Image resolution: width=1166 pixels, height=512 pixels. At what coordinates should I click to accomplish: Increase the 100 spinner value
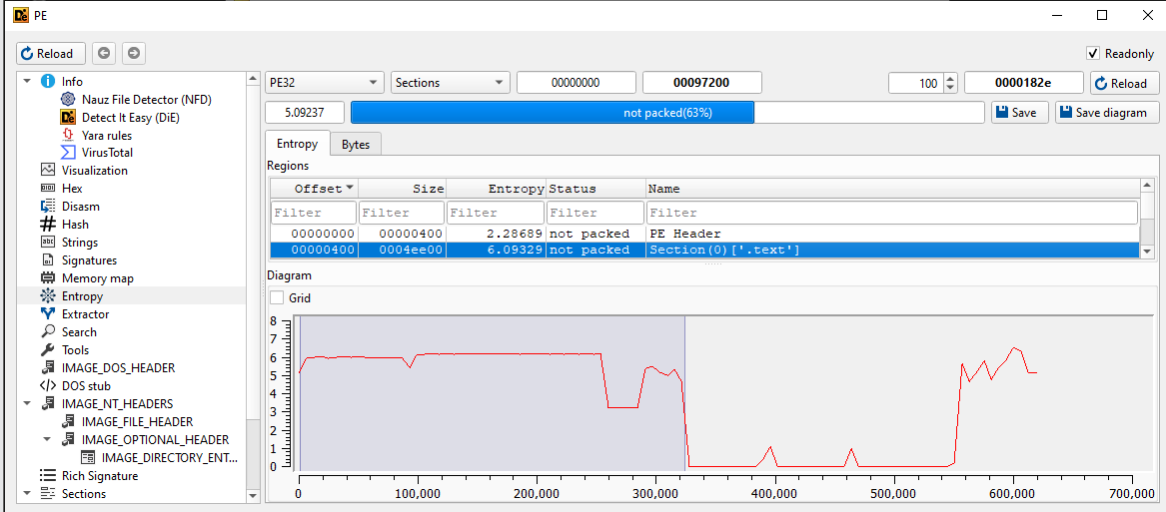tap(949, 78)
